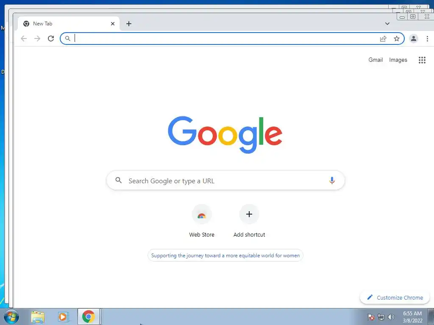This screenshot has width=434, height=325.
Task: Minimize the front Chrome window
Action: (402, 17)
